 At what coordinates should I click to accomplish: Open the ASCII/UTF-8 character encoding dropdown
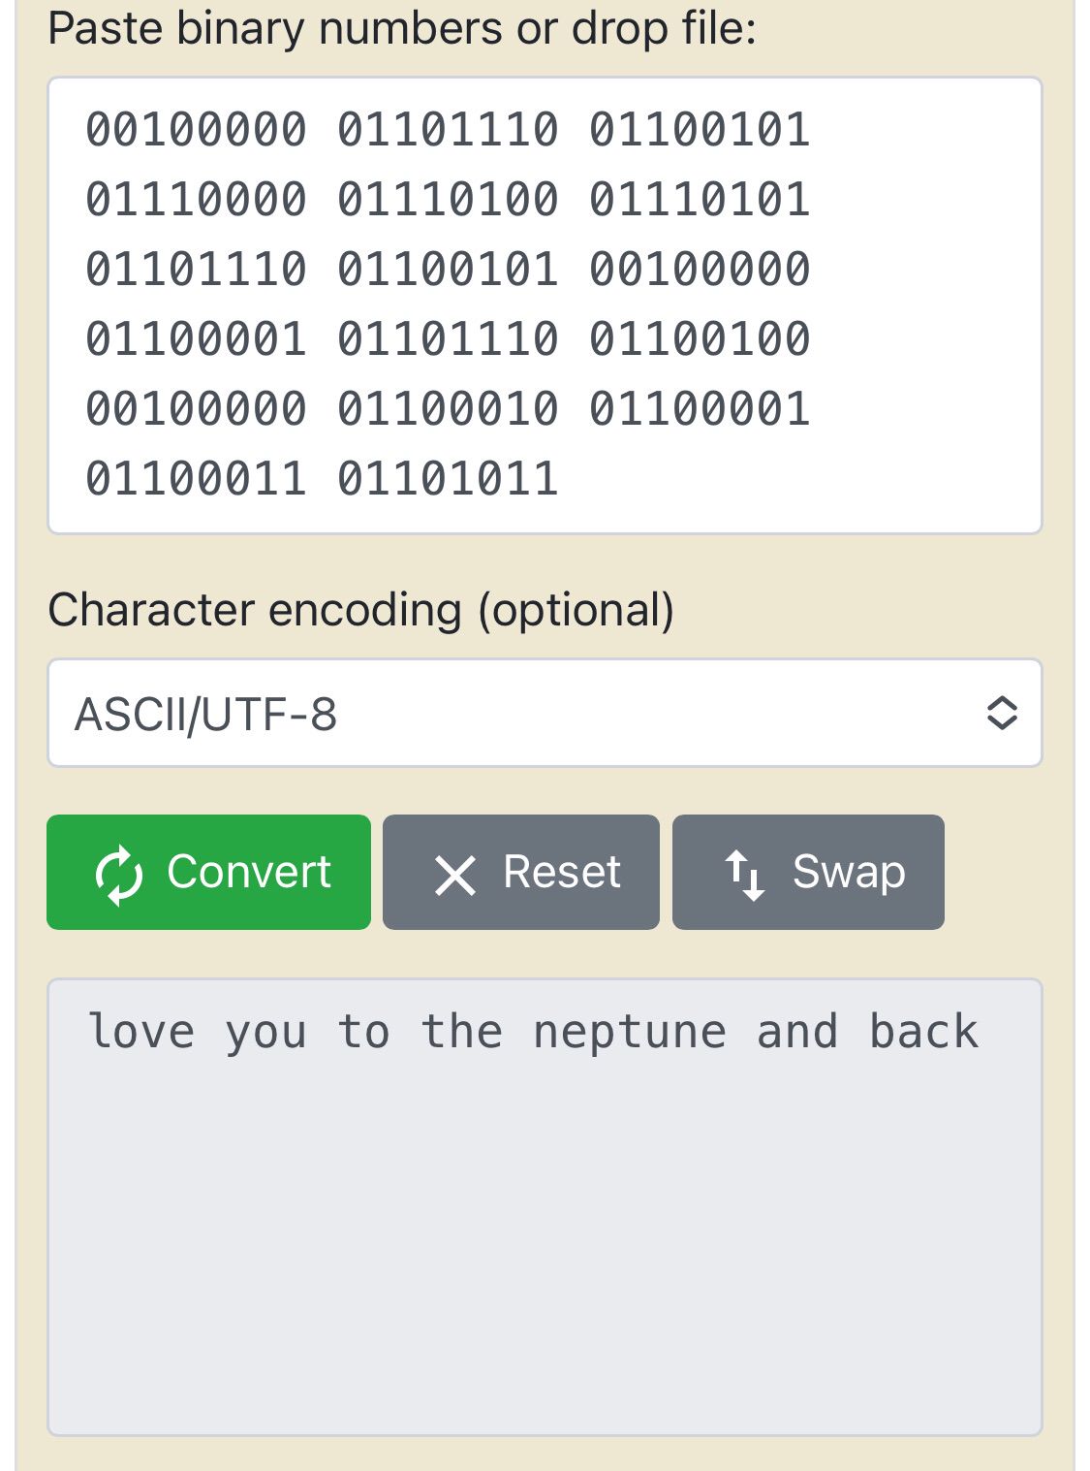(545, 714)
